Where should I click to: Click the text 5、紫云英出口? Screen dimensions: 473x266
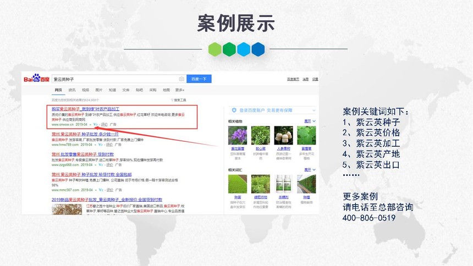(371, 165)
